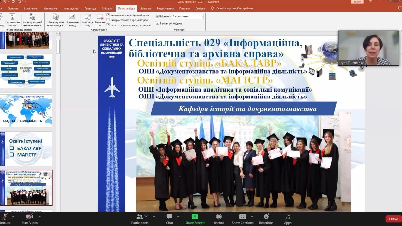402x226 pixels.
Task: Open the Zoom Apps panel
Action: tap(288, 217)
